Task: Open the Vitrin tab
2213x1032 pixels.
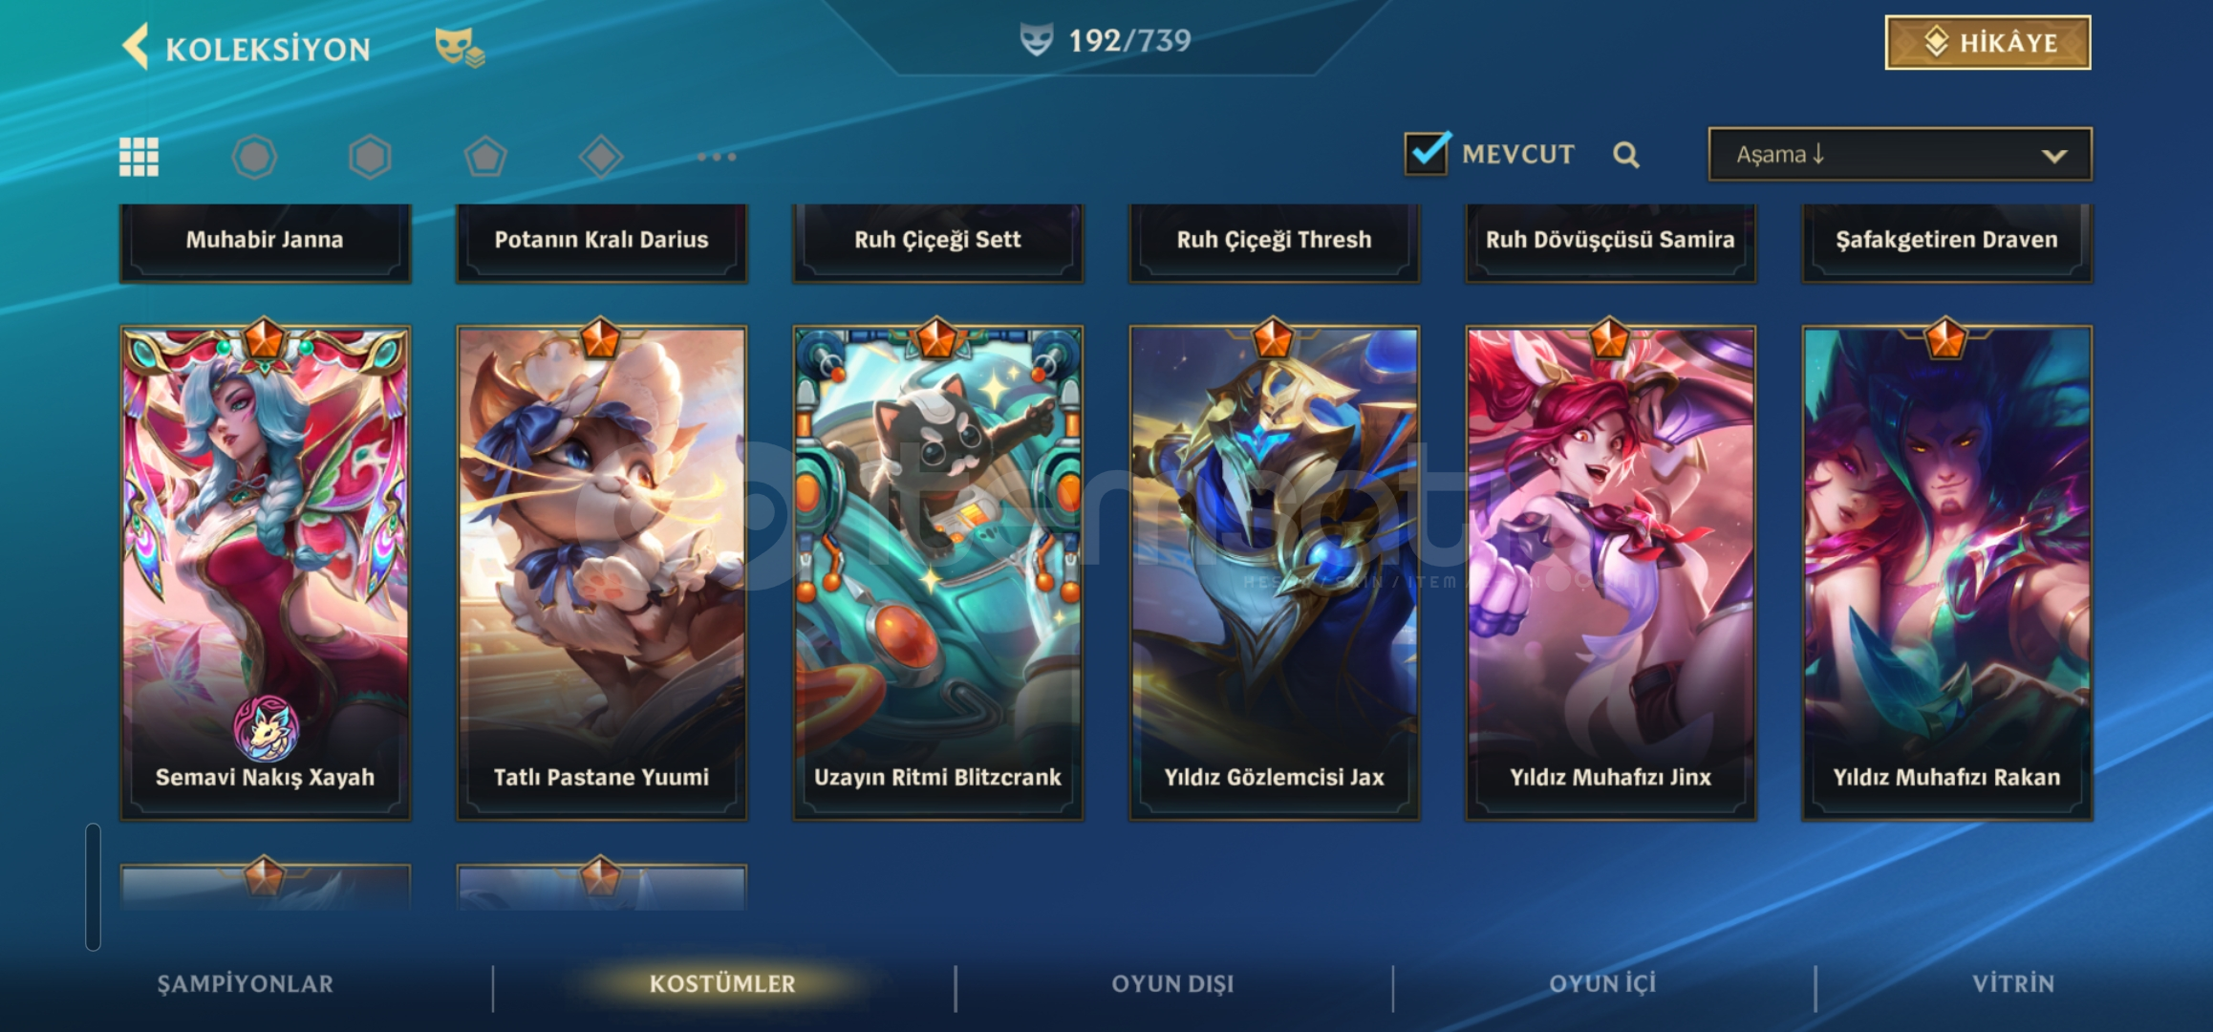Action: click(x=2013, y=984)
